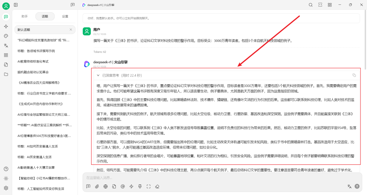
Task: Click the translate icon at input box right
Action: click(349, 187)
